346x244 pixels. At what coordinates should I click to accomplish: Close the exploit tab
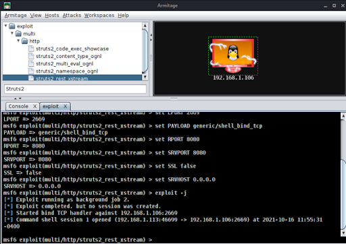[65, 106]
